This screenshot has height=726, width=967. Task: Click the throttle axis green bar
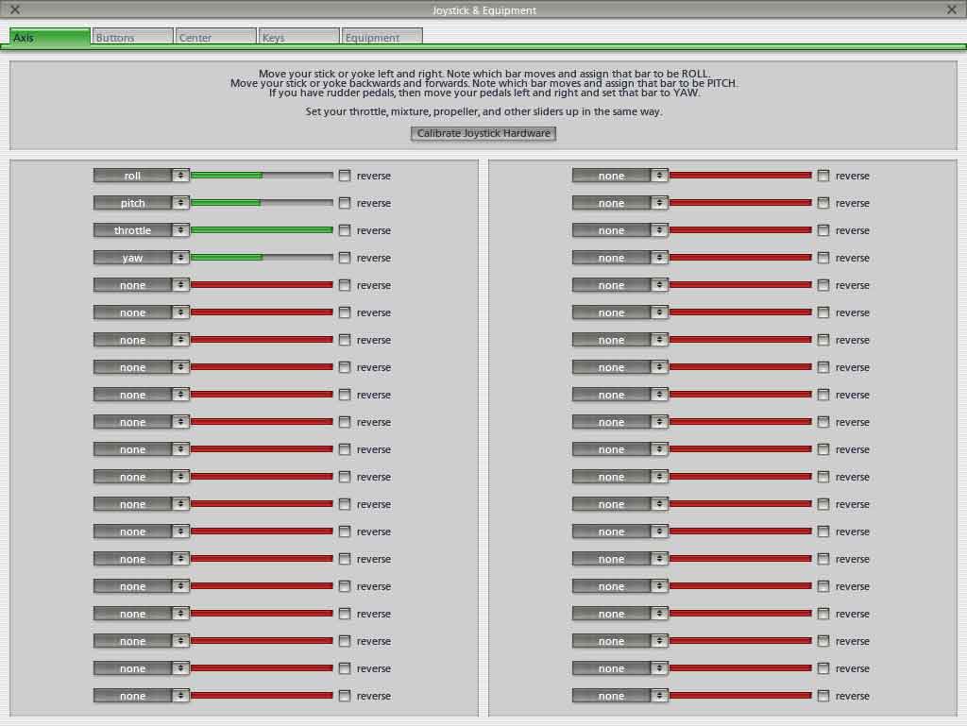(x=262, y=230)
